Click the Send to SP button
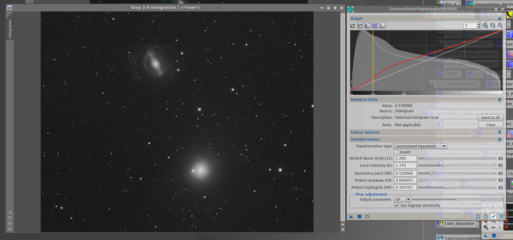Screen dimensions: 513x240 point(490,118)
